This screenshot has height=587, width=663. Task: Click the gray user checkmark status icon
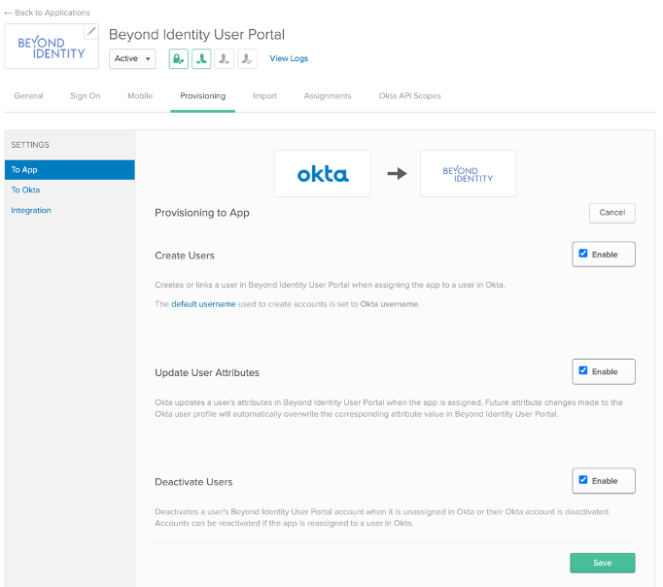(x=248, y=59)
